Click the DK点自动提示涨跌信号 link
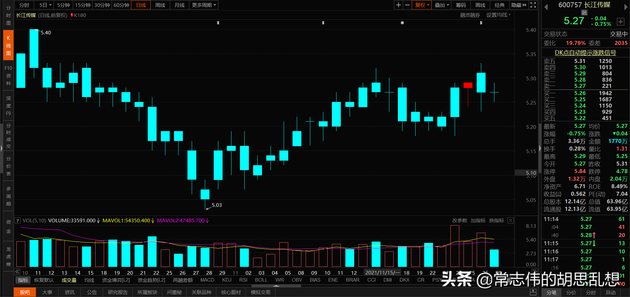 [585, 52]
